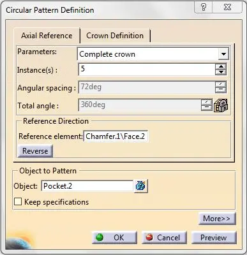Click Angular spacing up spinner arrow
This screenshot has width=247, height=255.
(x=221, y=84)
